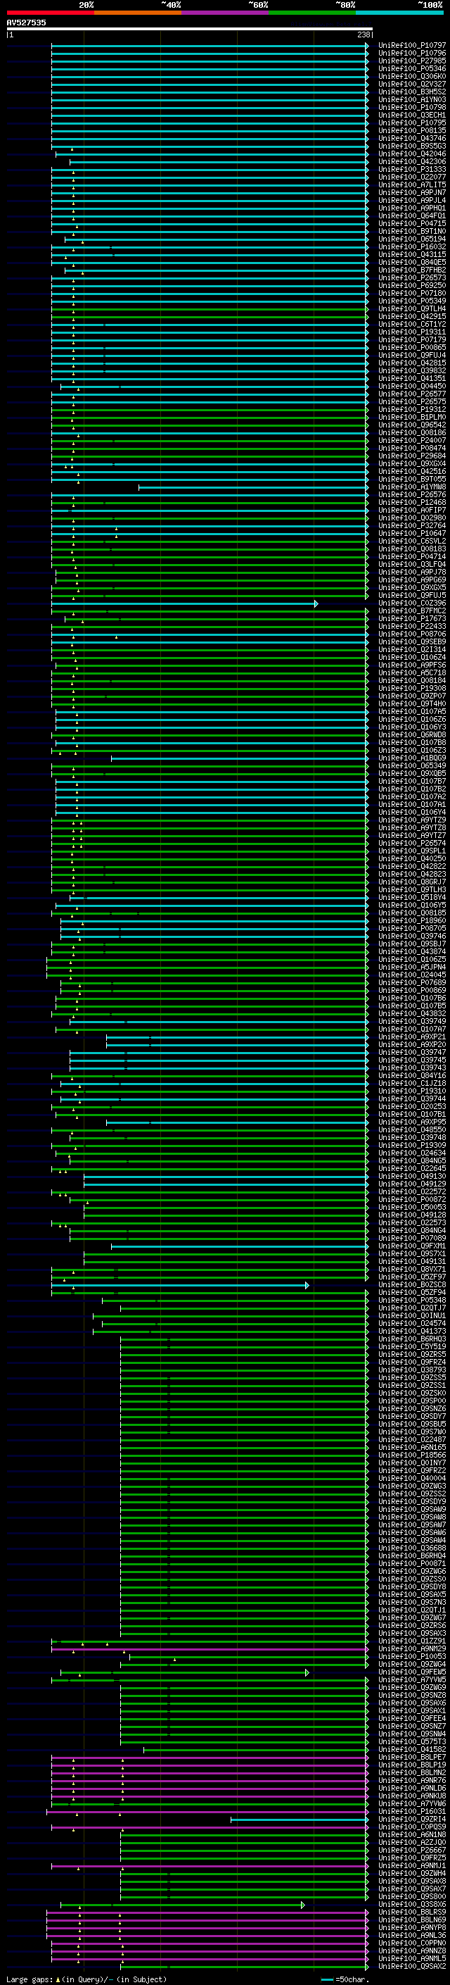Click the purple ~60% identity legend segment
The height and width of the screenshot is (1985, 450).
pyautogui.click(x=224, y=13)
